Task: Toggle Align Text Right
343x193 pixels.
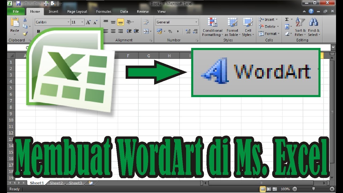Action: (x=121, y=31)
